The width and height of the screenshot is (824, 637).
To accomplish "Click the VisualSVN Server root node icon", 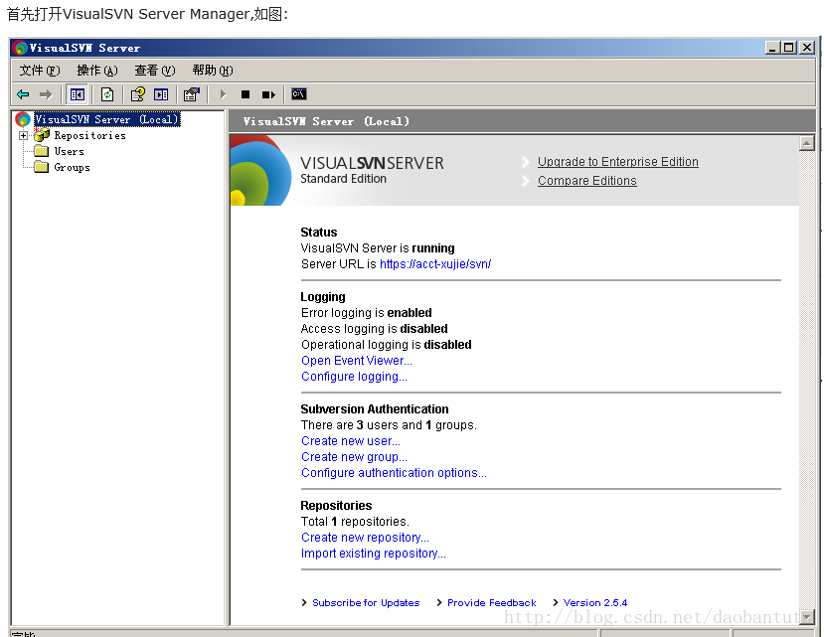I will point(23,120).
